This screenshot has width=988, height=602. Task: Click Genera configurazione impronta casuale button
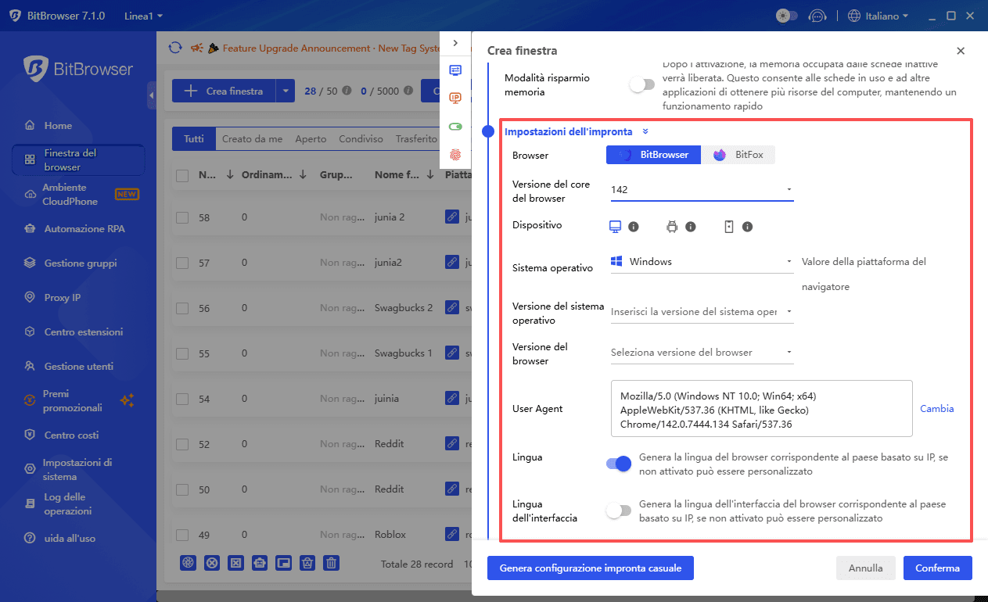pos(591,568)
